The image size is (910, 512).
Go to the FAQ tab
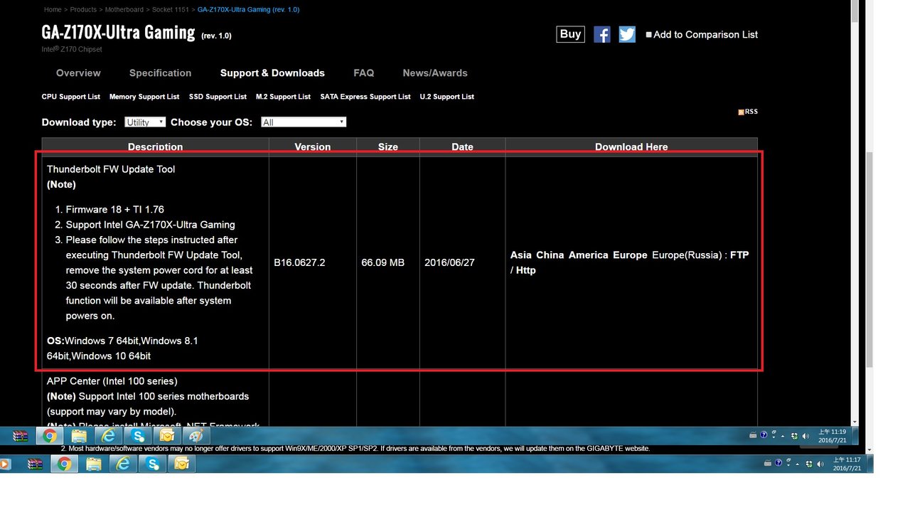coord(363,73)
